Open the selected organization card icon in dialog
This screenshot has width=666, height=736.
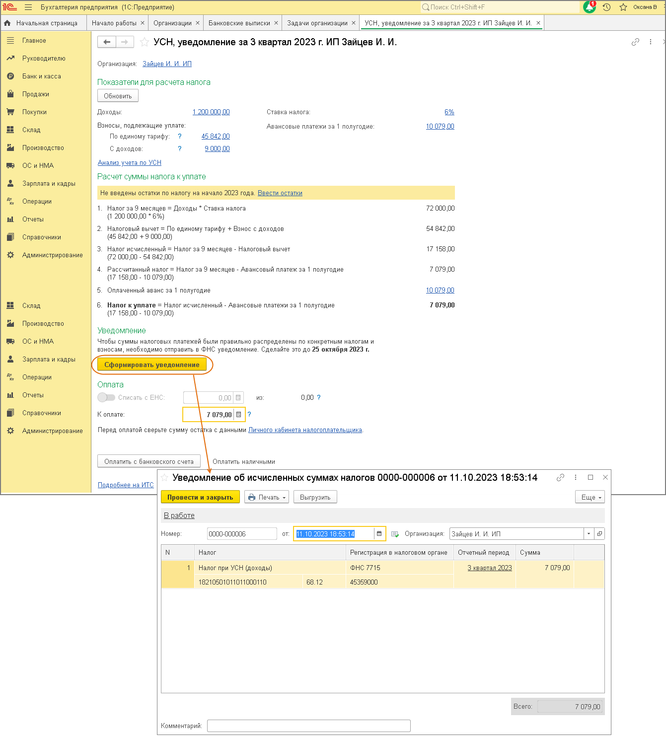(599, 534)
